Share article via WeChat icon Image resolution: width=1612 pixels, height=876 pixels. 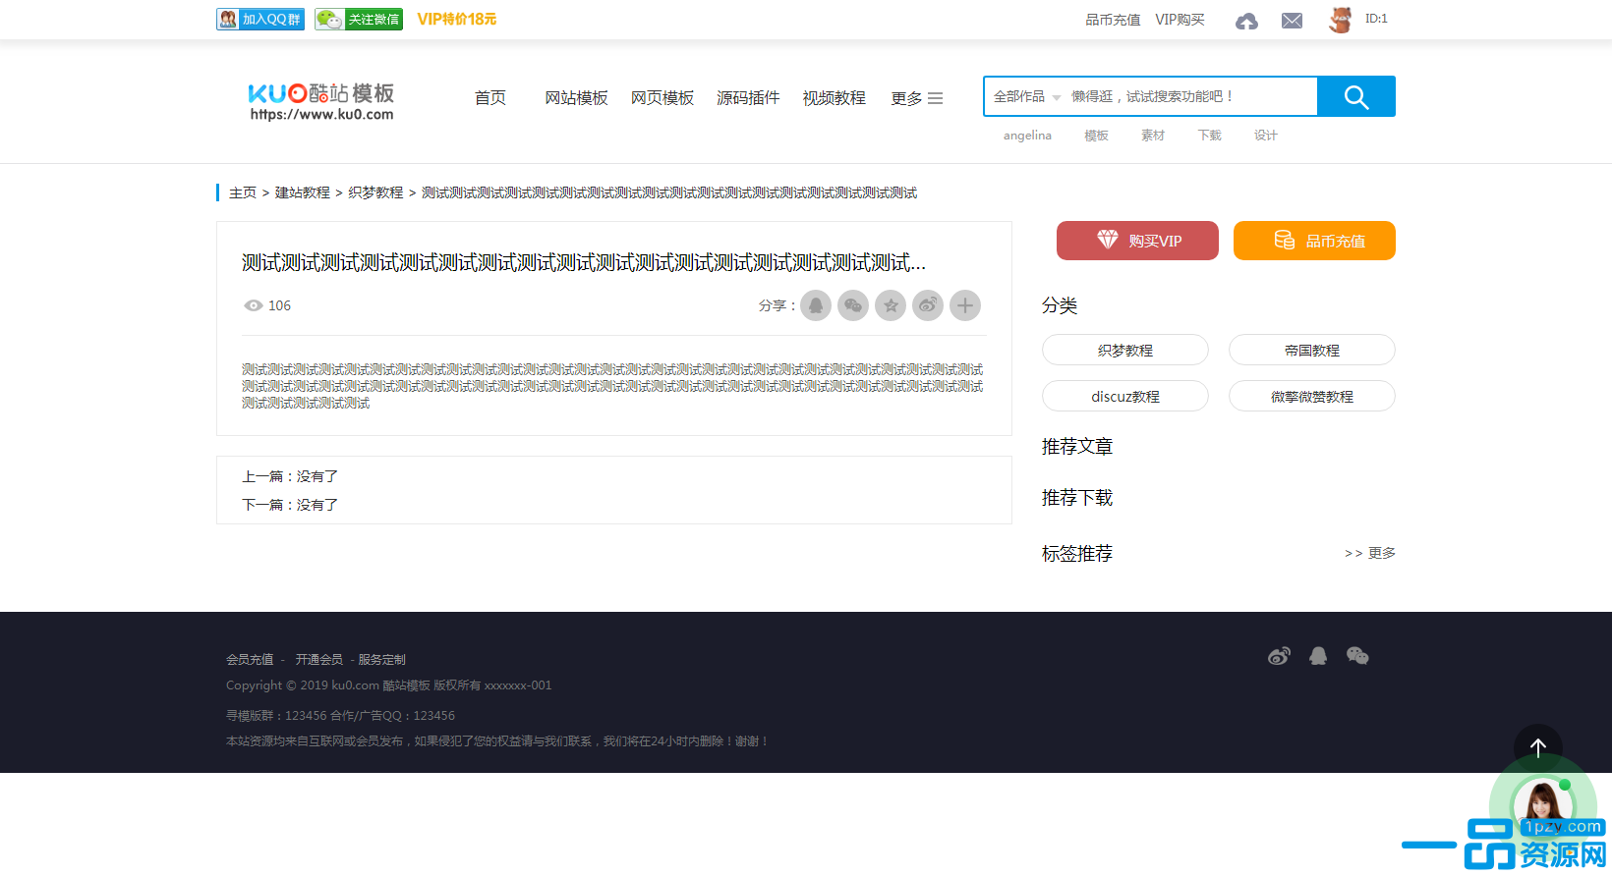pyautogui.click(x=853, y=305)
